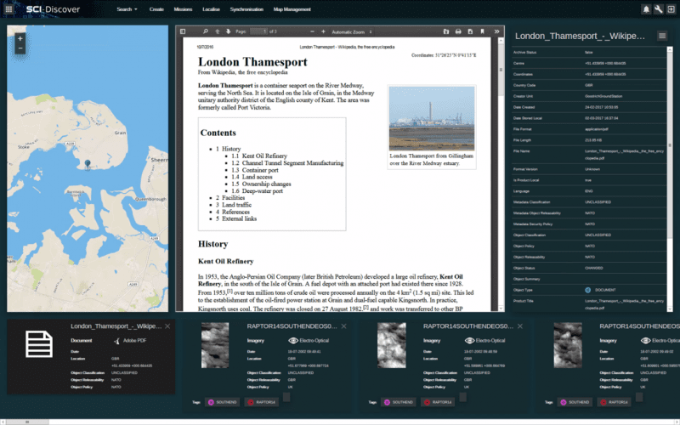Click Electro-Optical eye icon on 09:49:41 card

[293, 341]
